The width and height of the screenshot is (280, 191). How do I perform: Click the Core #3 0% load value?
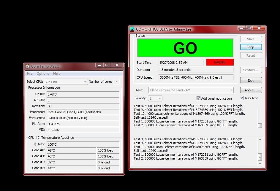pyautogui.click(x=108, y=168)
